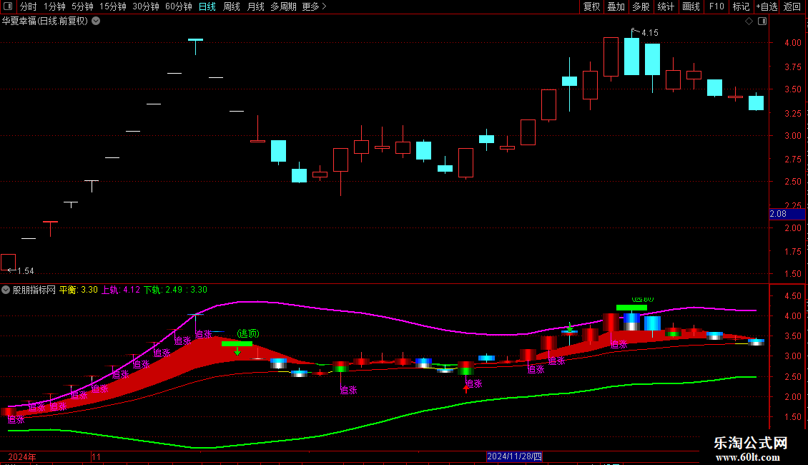This screenshot has height=465, width=808.
Task: Add stock with +自选 button
Action: [767, 6]
